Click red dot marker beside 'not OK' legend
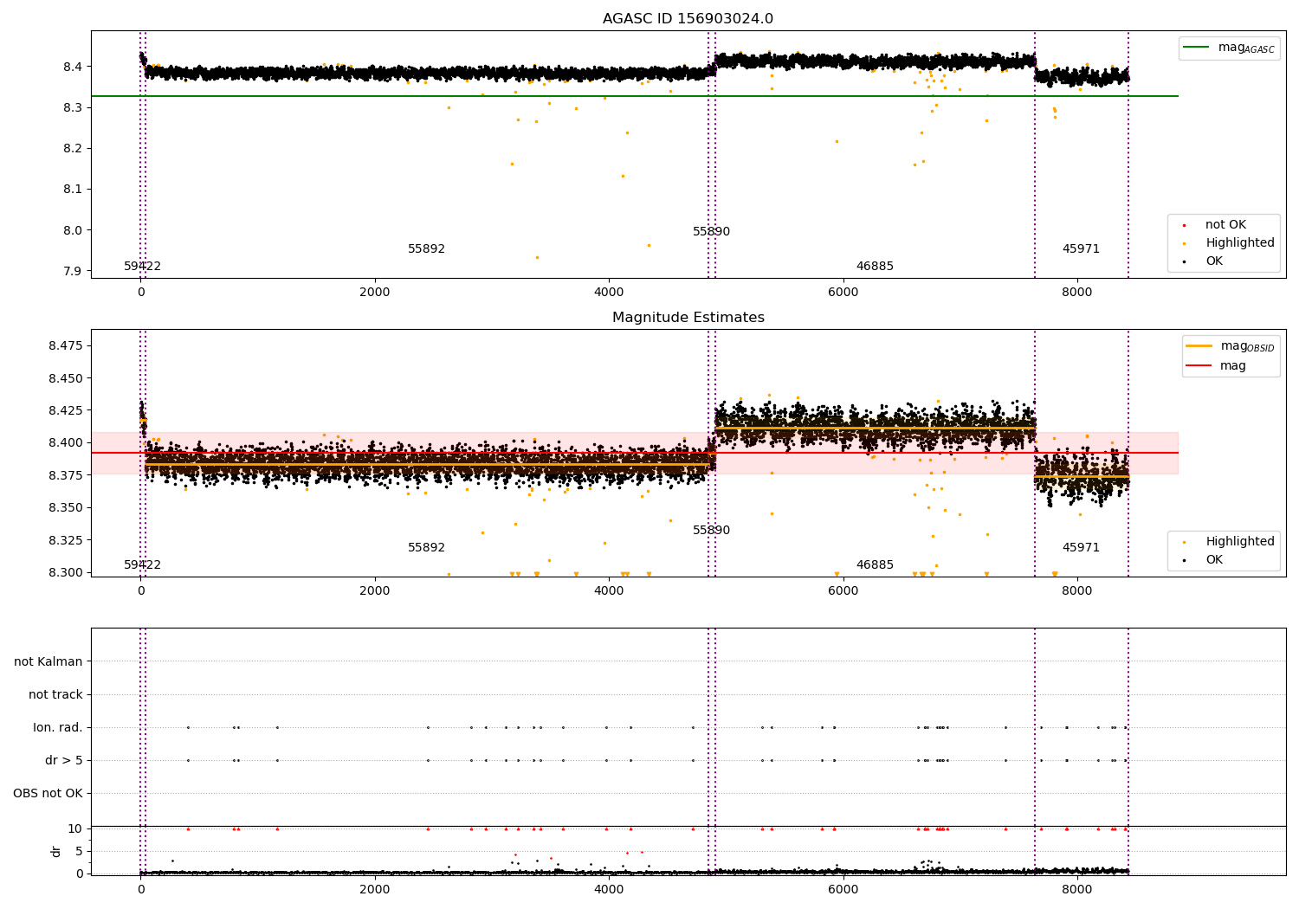 point(1184,225)
